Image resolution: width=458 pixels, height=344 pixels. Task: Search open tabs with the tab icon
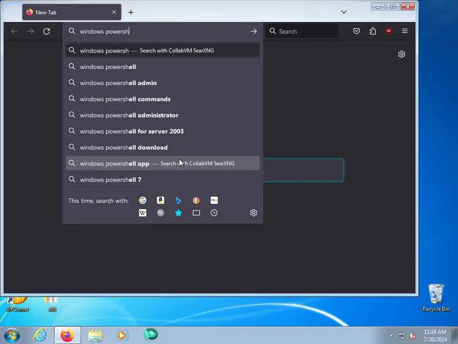[x=196, y=213]
